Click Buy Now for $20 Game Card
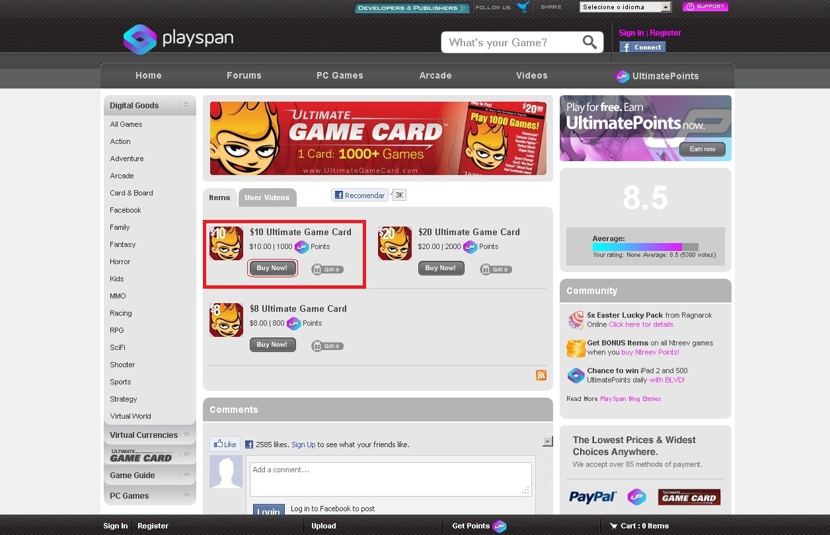 click(441, 268)
